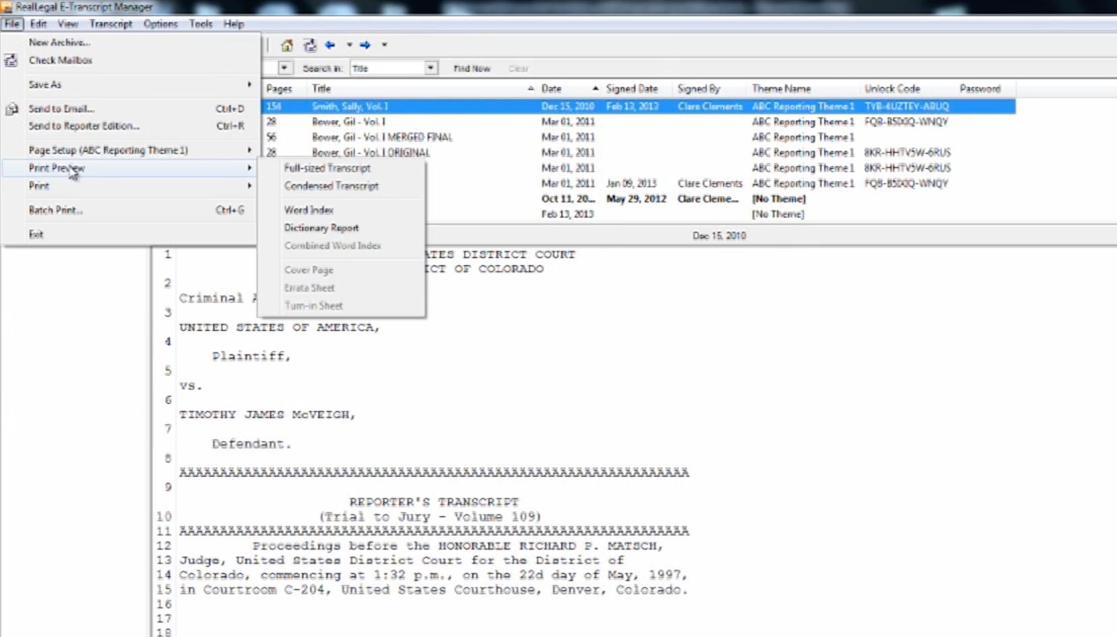Select Dictionary Report in the submenu
This screenshot has width=1117, height=637.
coord(321,228)
